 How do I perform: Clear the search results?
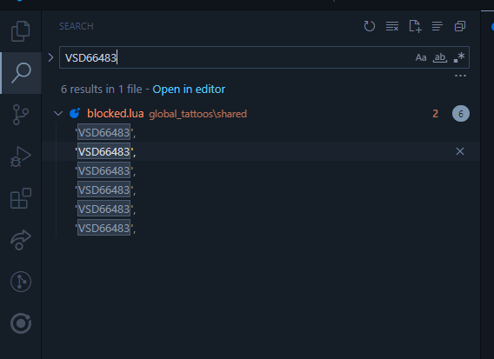[392, 26]
